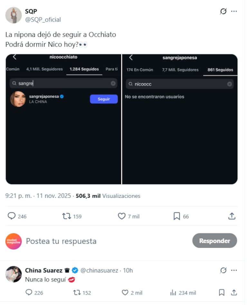Like China Suarez's reply
Viewport: 247px width, 305px height.
tap(125, 292)
